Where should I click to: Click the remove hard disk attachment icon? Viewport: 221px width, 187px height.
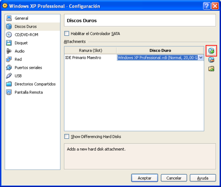click(211, 60)
